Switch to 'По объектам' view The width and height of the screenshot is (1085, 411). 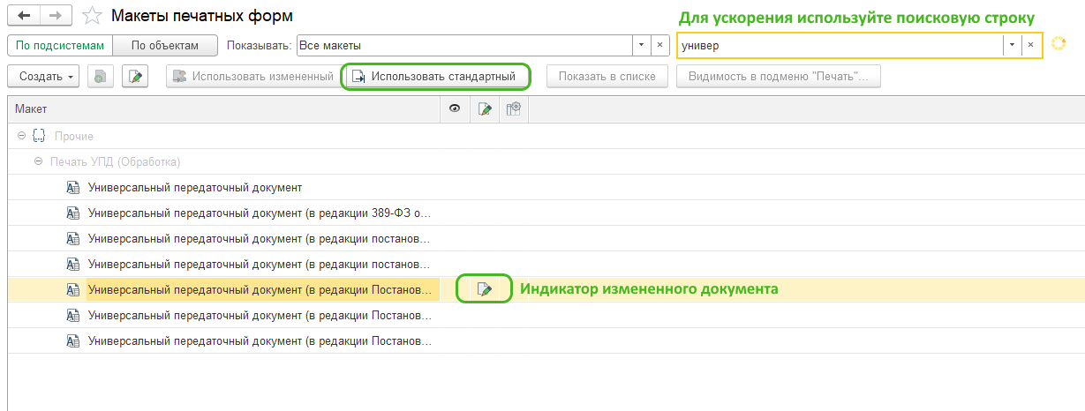click(166, 45)
